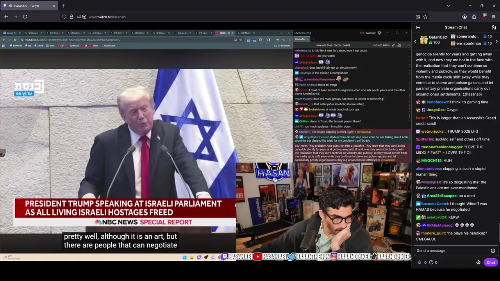Show next gift leaderboard entries arrow
This screenshot has width=500, height=281.
(x=496, y=41)
